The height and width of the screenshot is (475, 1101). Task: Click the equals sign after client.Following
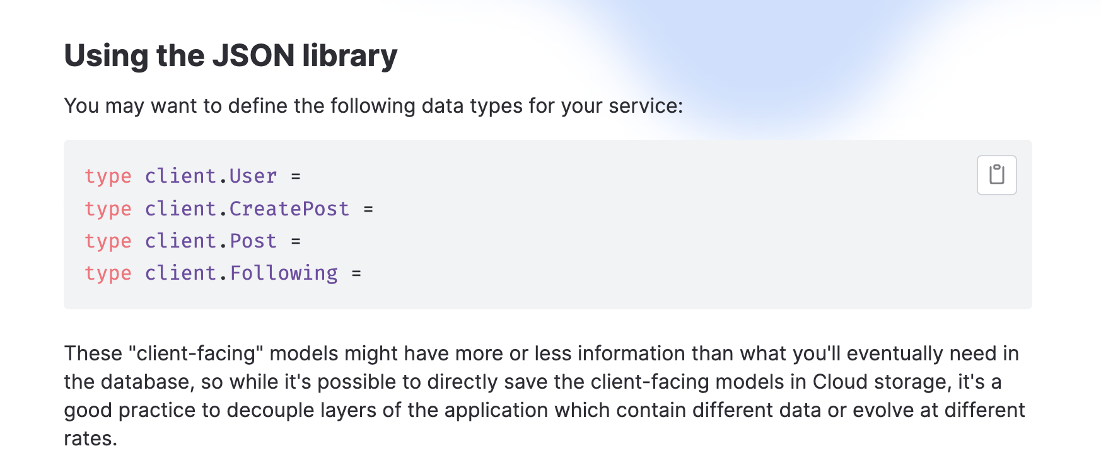click(x=356, y=273)
